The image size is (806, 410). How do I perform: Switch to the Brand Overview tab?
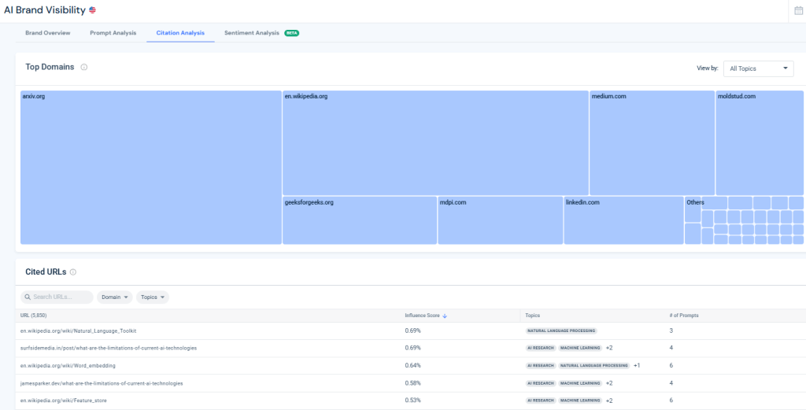pyautogui.click(x=47, y=33)
